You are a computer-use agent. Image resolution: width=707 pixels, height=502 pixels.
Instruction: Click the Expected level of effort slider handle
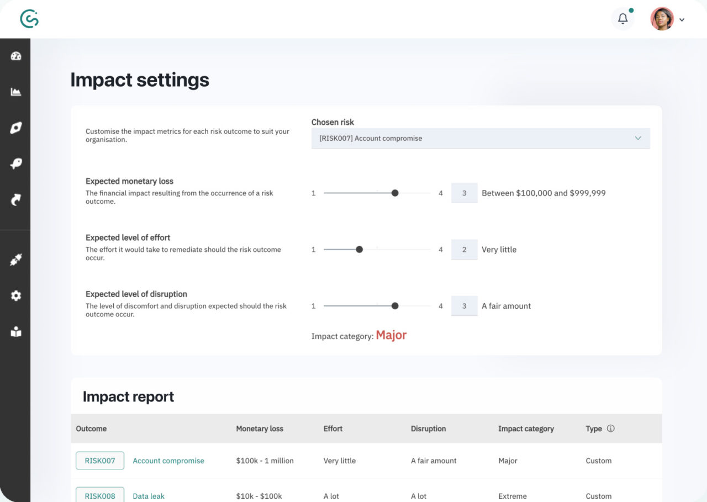360,250
